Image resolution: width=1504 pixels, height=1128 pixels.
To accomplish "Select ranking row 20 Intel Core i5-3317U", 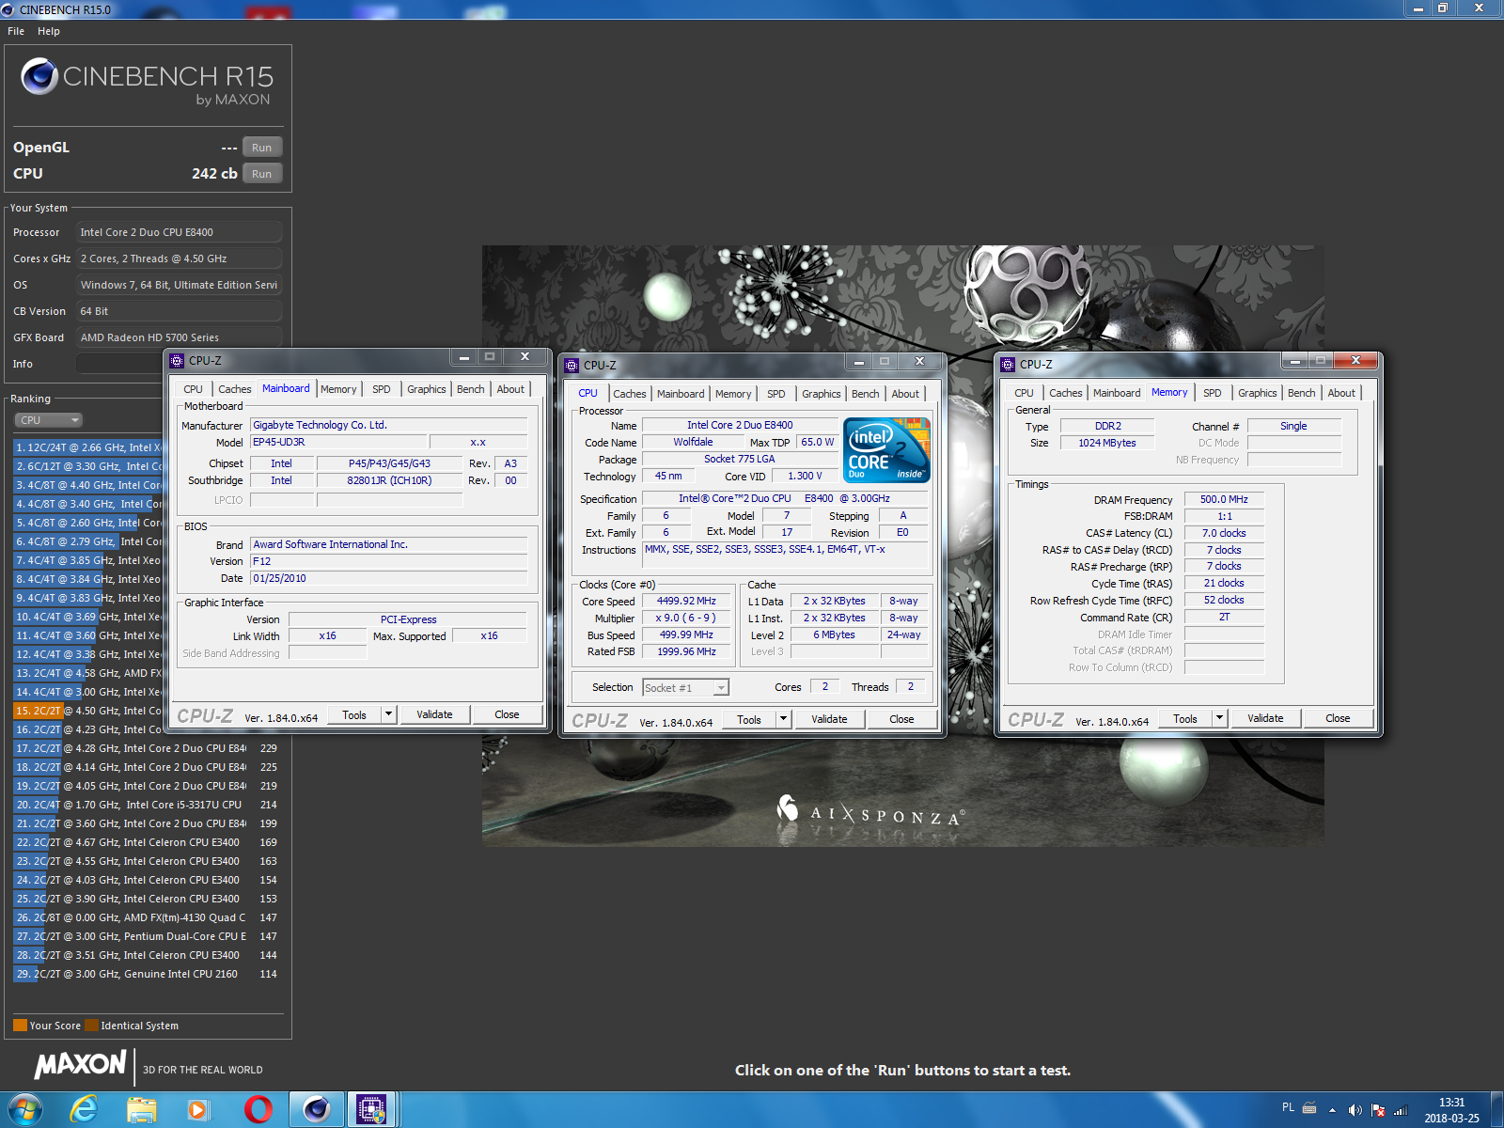I will [x=148, y=805].
